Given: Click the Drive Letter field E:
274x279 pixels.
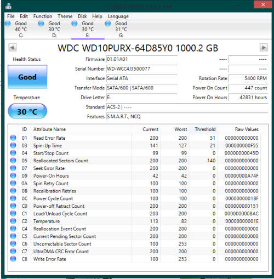Looking at the screenshot, I should tap(141, 98).
